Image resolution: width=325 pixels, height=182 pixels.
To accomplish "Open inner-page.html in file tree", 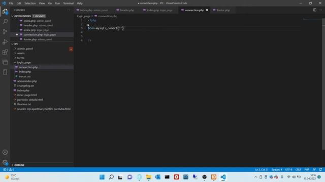I will point(27,95).
